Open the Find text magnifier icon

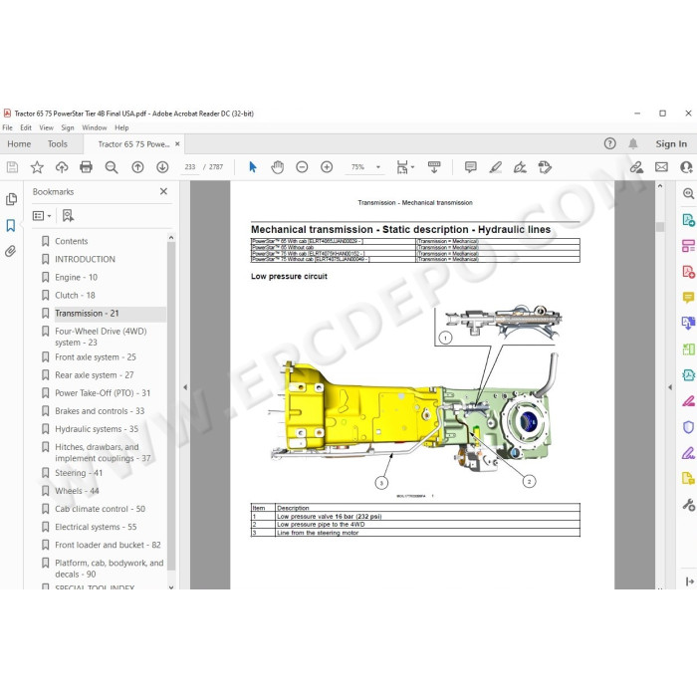click(112, 167)
